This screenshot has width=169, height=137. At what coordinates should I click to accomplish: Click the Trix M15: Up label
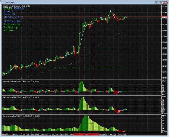pos(11,28)
